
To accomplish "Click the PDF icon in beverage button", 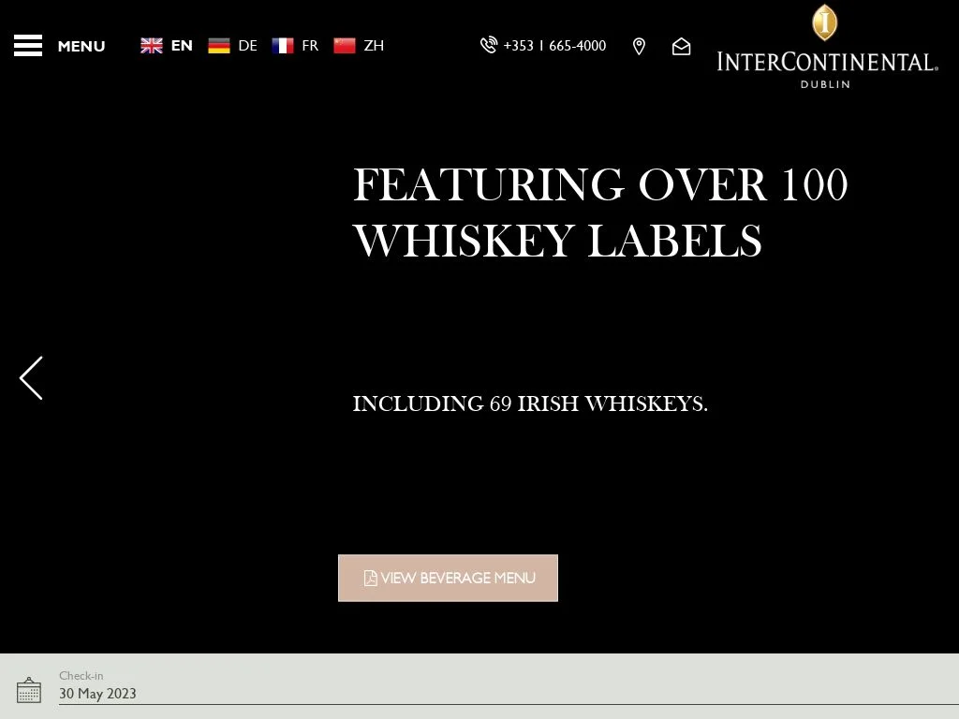I will pos(370,579).
